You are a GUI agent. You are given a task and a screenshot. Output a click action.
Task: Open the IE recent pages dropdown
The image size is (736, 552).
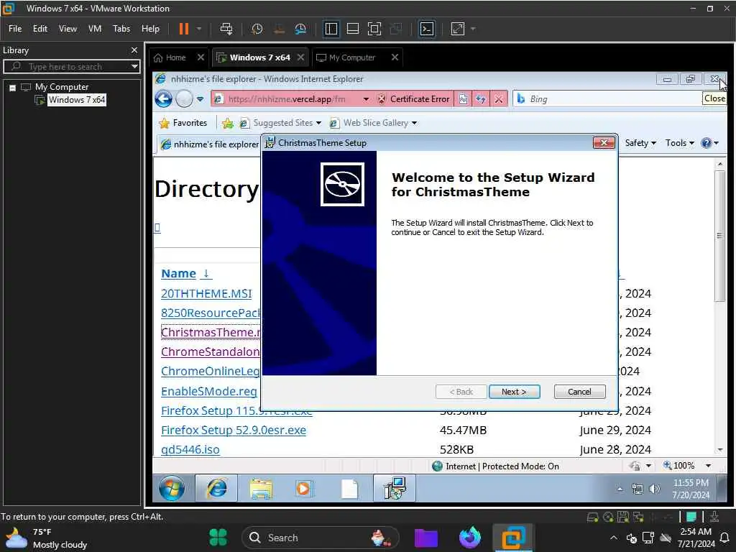tap(200, 99)
